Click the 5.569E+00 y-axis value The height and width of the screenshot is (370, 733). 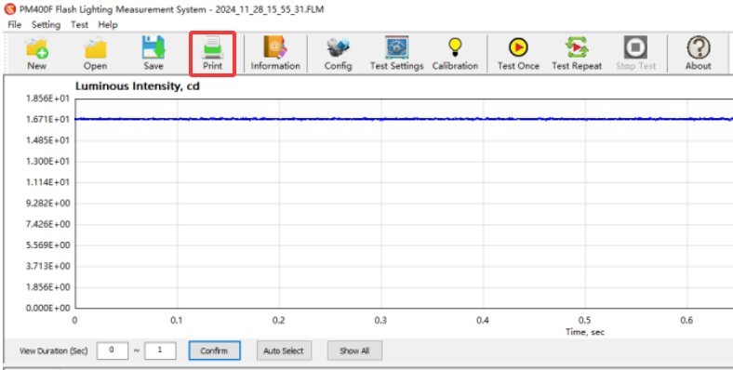point(48,245)
